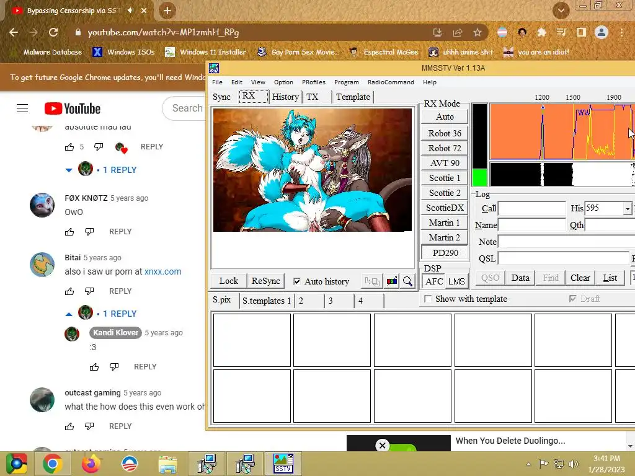
Task: Click the green signal level meter
Action: (x=480, y=177)
